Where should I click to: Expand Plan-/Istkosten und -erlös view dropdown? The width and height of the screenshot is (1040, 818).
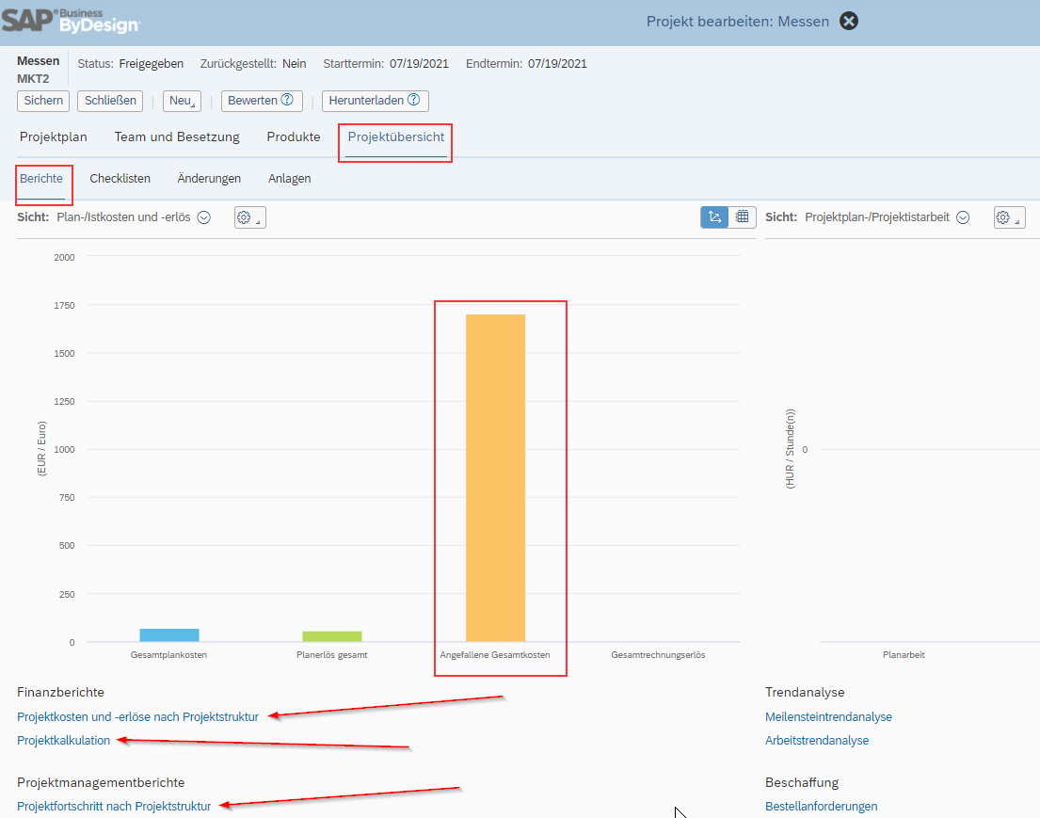pyautogui.click(x=204, y=217)
